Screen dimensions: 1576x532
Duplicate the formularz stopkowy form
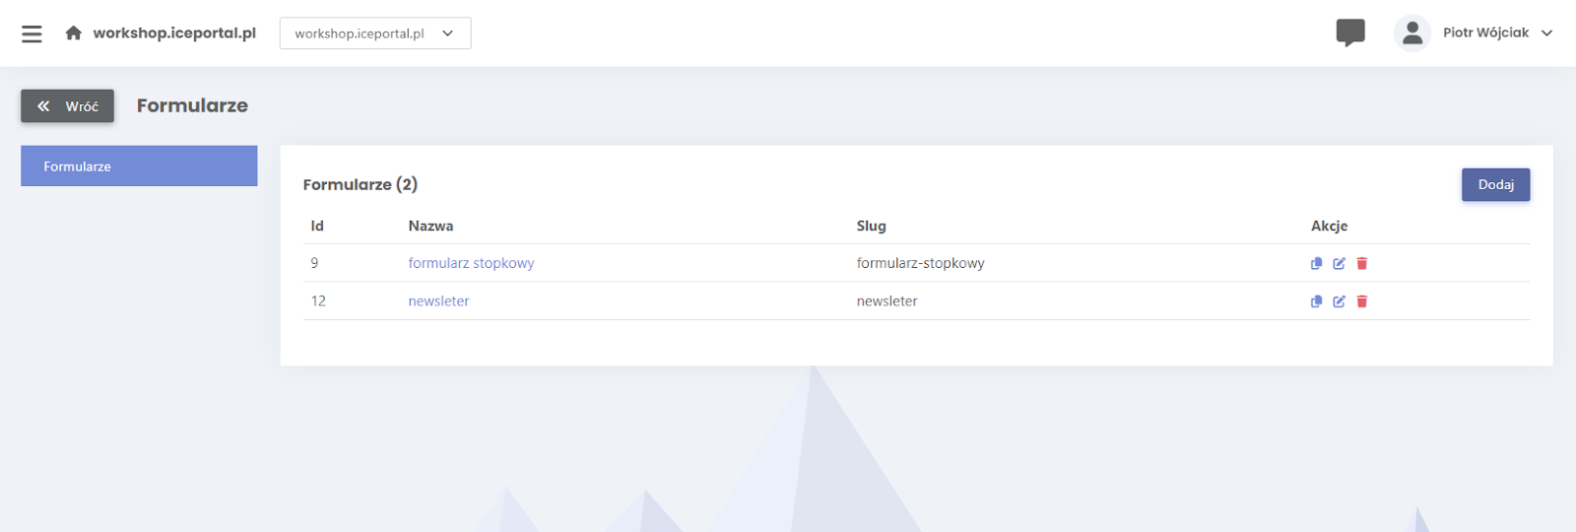tap(1316, 263)
